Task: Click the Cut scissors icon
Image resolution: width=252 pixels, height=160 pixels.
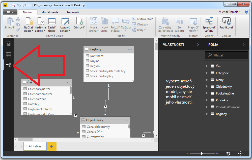Action: click(x=18, y=19)
